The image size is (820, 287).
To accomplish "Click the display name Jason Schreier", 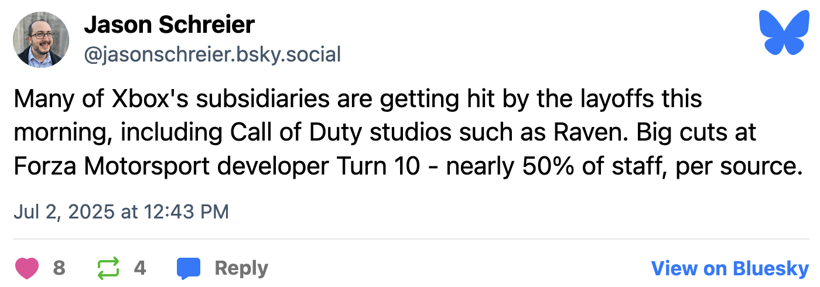I will [x=169, y=25].
